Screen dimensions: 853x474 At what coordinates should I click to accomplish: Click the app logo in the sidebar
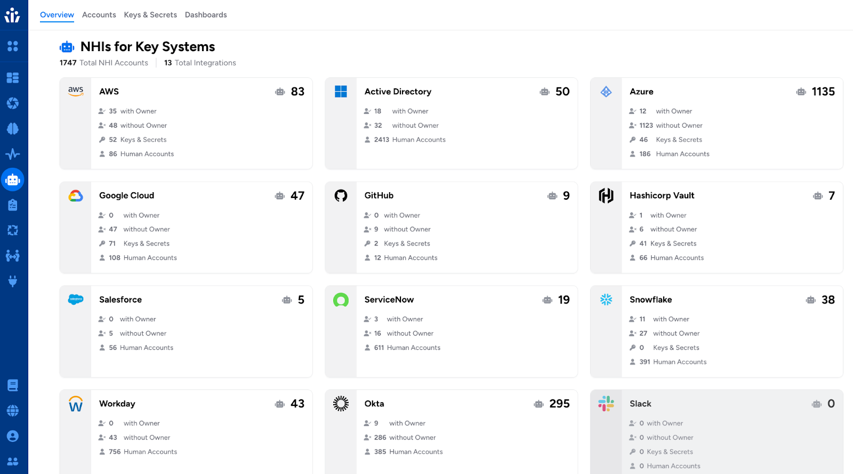13,15
